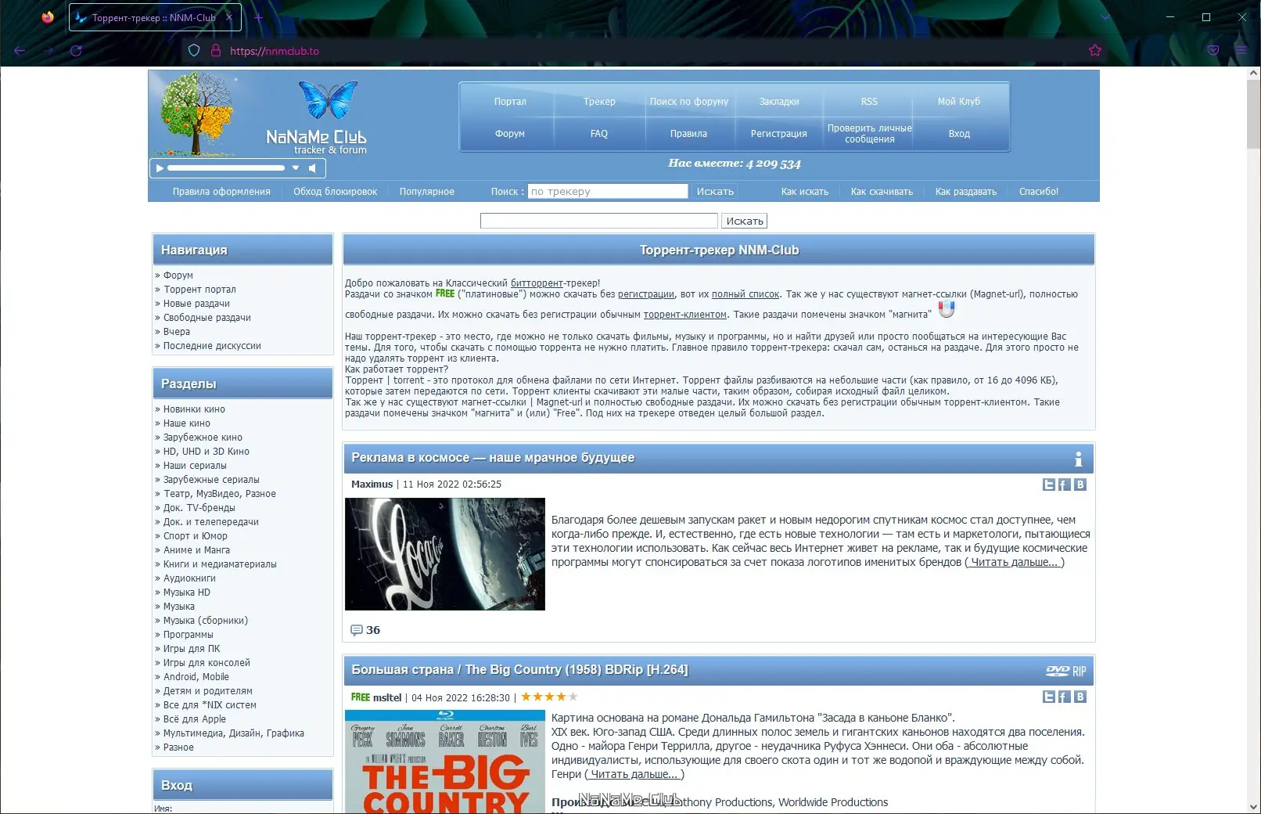This screenshot has height=814, width=1261.
Task: Close the NNM-Club browser tab
Action: tap(229, 17)
